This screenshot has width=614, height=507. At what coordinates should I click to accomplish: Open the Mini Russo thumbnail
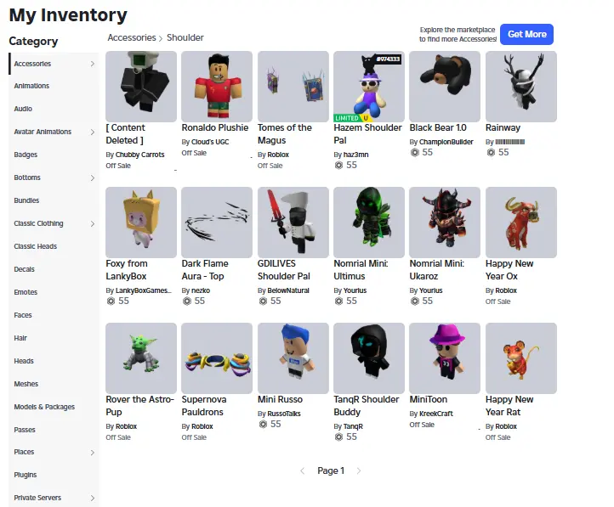(293, 358)
